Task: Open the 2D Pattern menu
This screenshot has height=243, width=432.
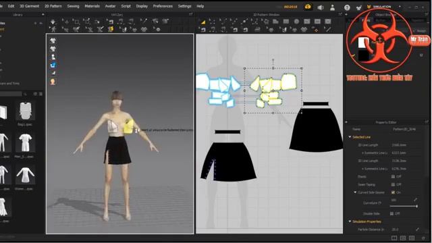Action: point(53,6)
